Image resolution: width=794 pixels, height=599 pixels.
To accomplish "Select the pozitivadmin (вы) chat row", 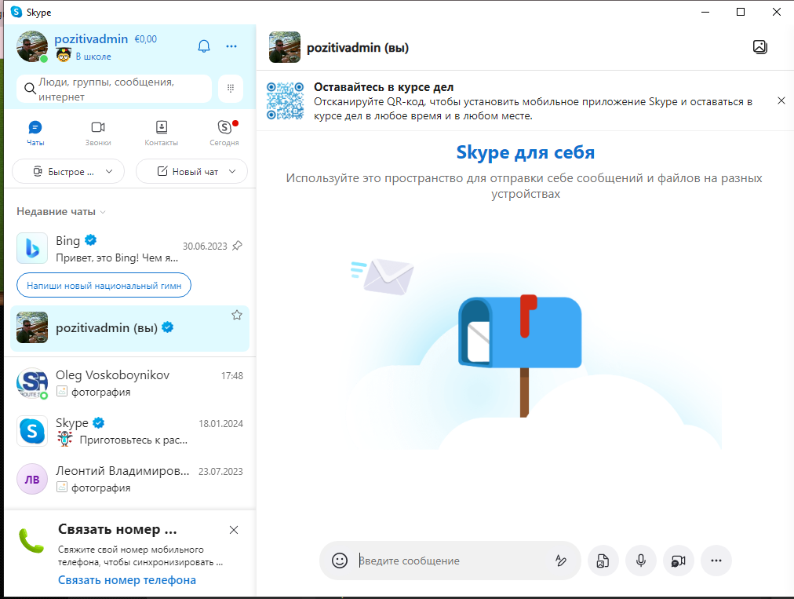I will coord(129,328).
